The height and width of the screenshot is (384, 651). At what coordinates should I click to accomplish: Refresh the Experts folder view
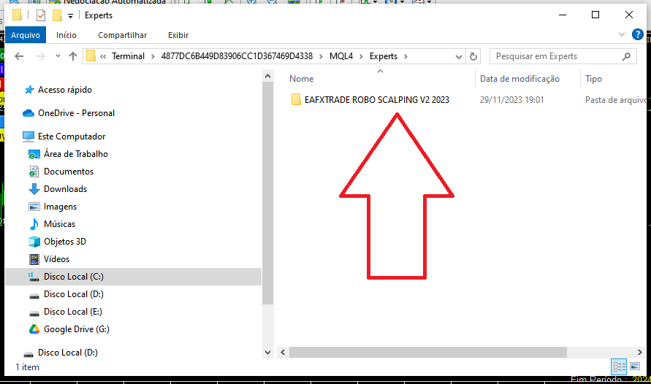[473, 56]
